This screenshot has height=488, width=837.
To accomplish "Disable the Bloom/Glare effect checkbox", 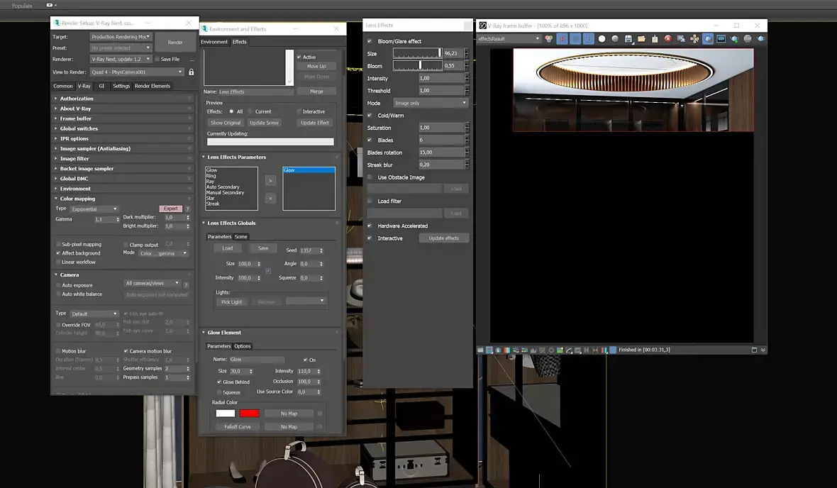I will [x=370, y=41].
